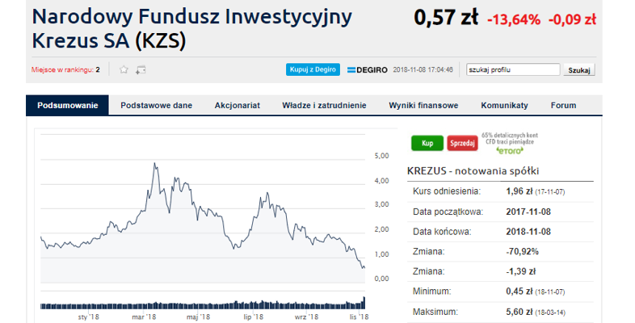The width and height of the screenshot is (635, 323).
Task: Open the Podsumowanie tab
Action: coord(68,105)
